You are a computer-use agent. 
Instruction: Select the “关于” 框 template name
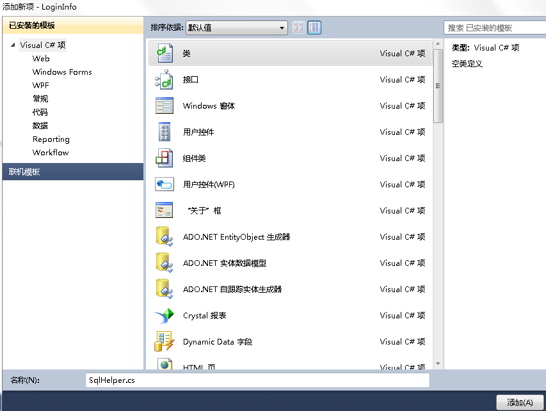(204, 211)
